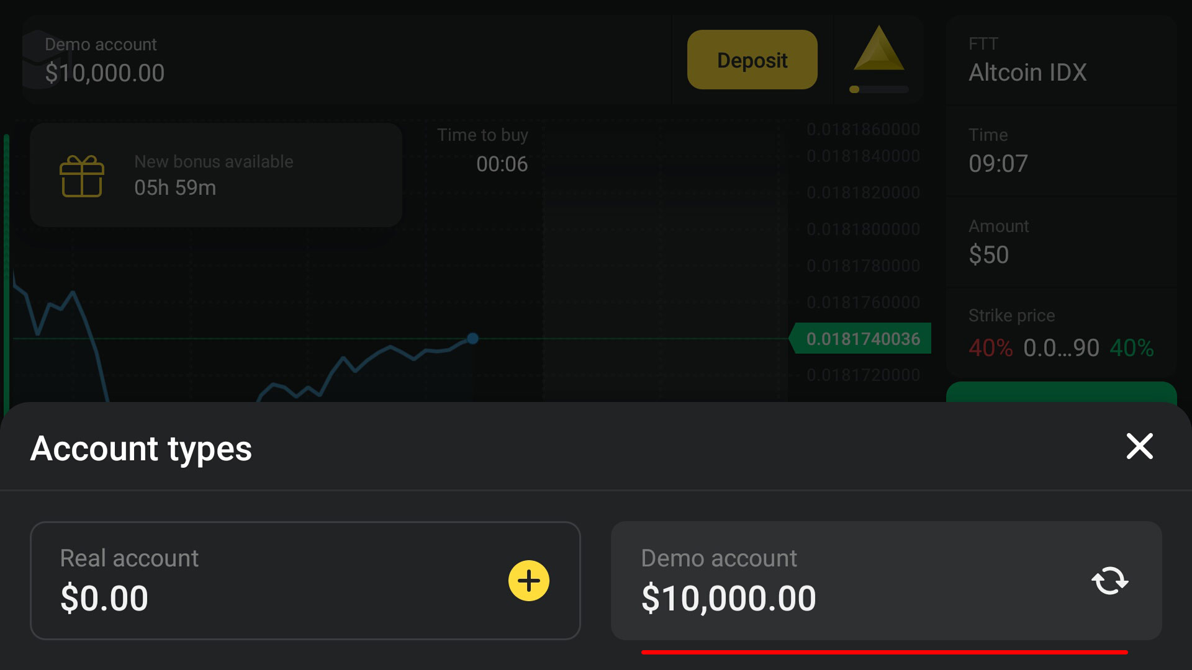
Task: Select the Demo account card
Action: click(887, 580)
